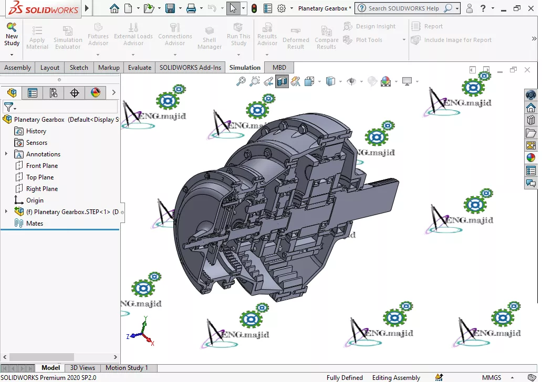
Task: Open the DisplayManager color sphere tab
Action: 96,93
